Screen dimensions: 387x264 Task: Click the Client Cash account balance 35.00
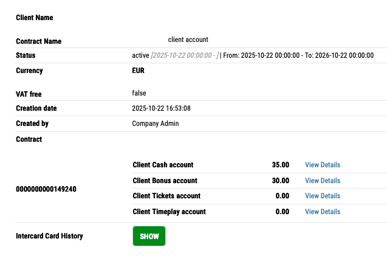click(x=281, y=165)
